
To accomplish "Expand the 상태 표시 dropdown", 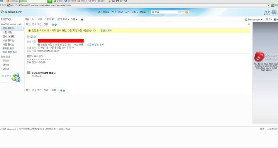I will tap(63, 19).
